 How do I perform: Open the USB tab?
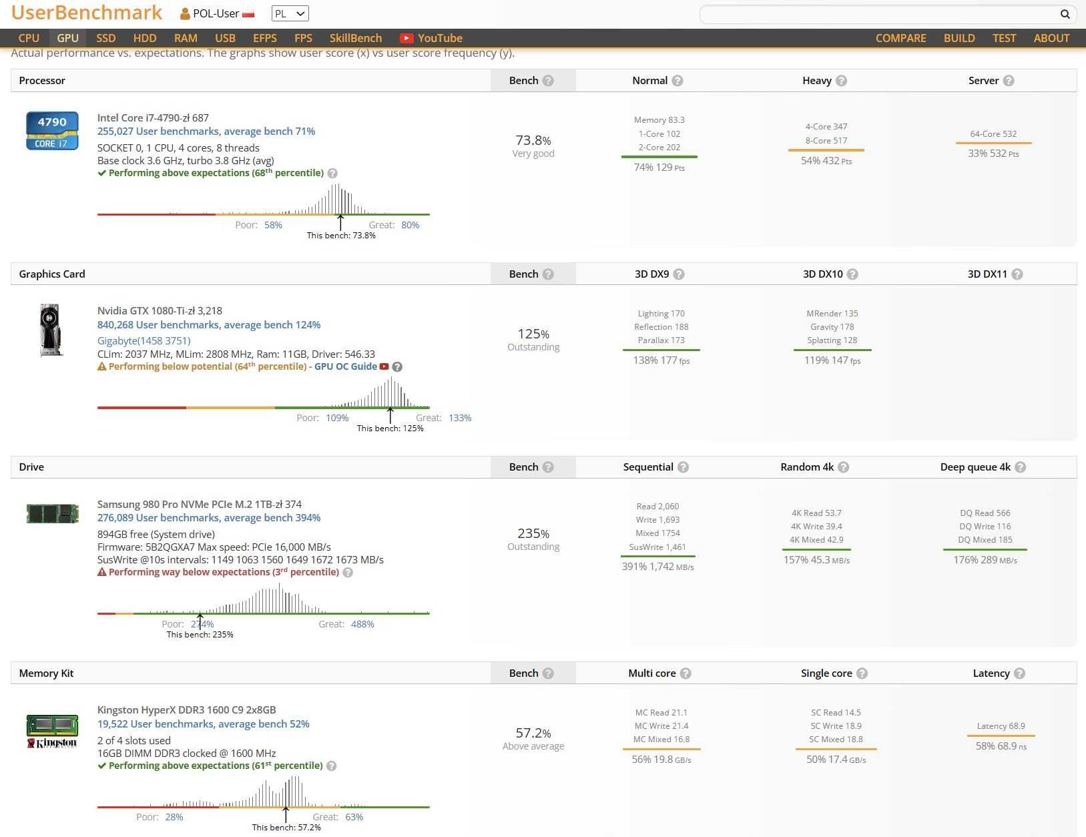point(225,38)
